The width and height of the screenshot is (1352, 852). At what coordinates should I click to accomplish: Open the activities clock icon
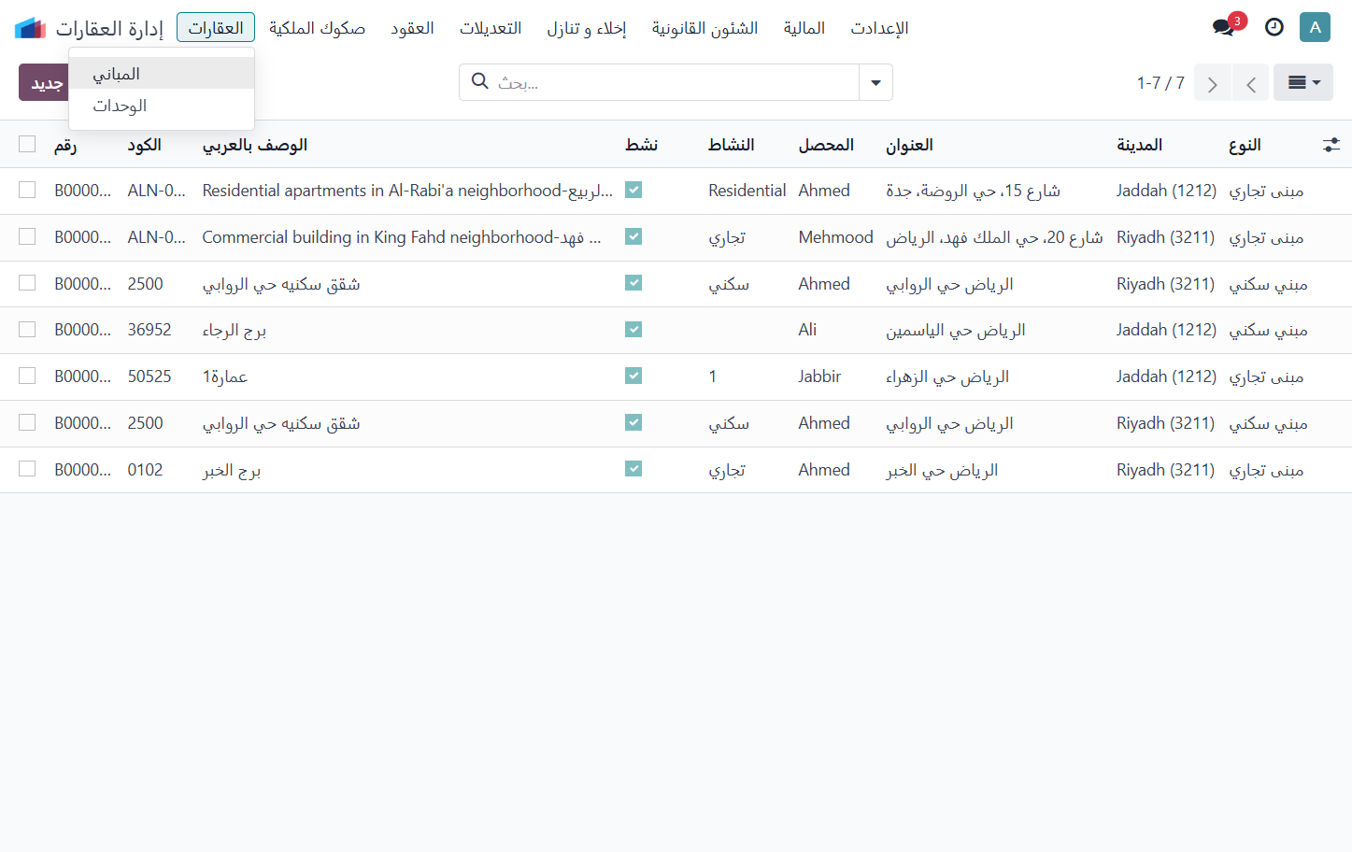pos(1274,27)
